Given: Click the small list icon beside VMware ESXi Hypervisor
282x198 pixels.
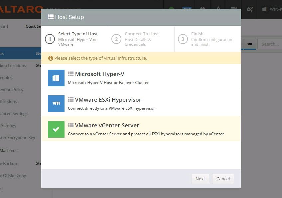Looking at the screenshot, I should point(71,99).
